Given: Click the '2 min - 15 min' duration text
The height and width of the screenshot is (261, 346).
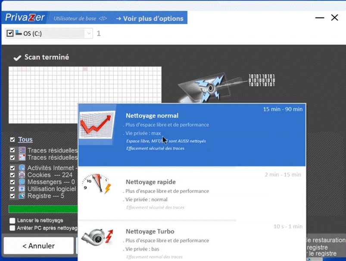Looking at the screenshot, I should (x=283, y=175).
